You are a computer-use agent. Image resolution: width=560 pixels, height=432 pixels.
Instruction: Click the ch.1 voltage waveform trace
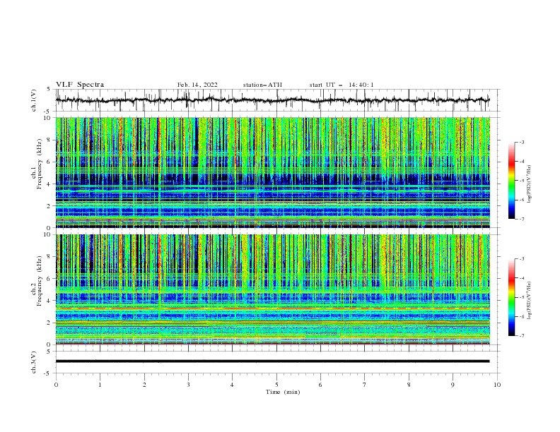click(x=272, y=100)
